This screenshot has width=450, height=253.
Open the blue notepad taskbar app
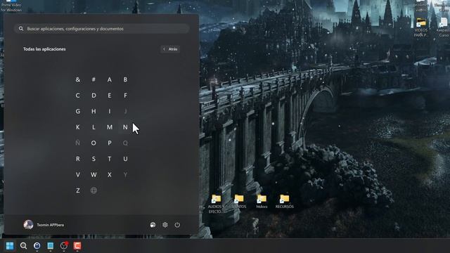pos(50,246)
